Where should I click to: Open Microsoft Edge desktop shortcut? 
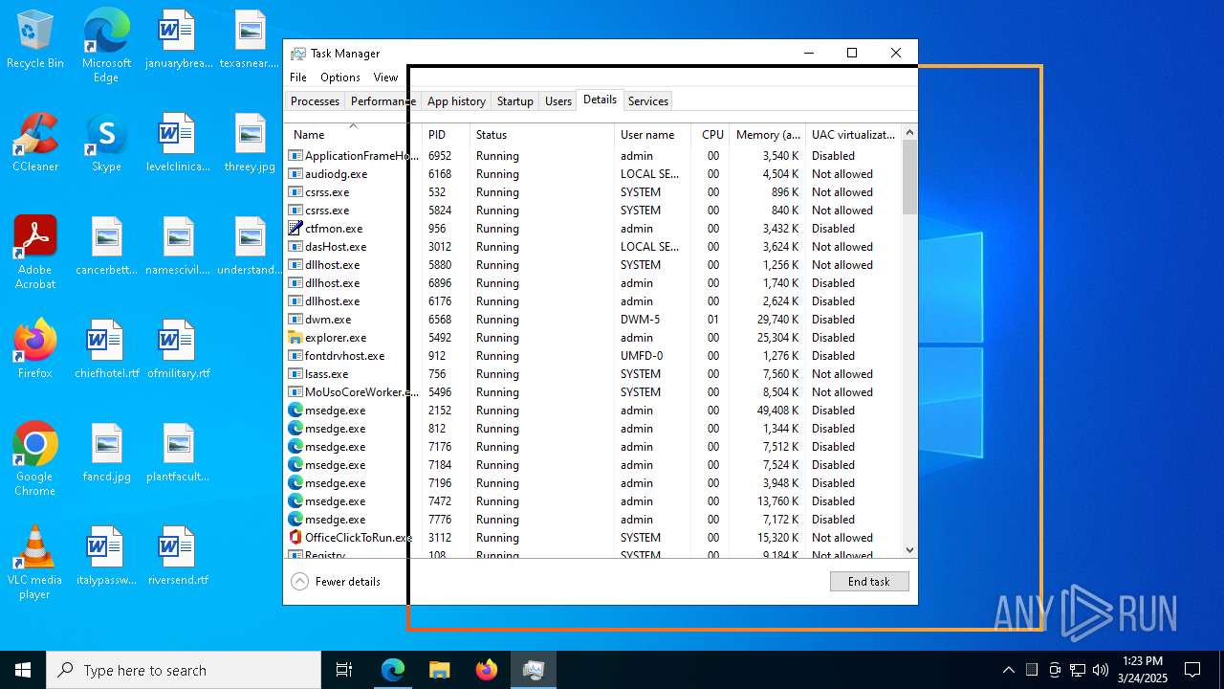(x=106, y=46)
